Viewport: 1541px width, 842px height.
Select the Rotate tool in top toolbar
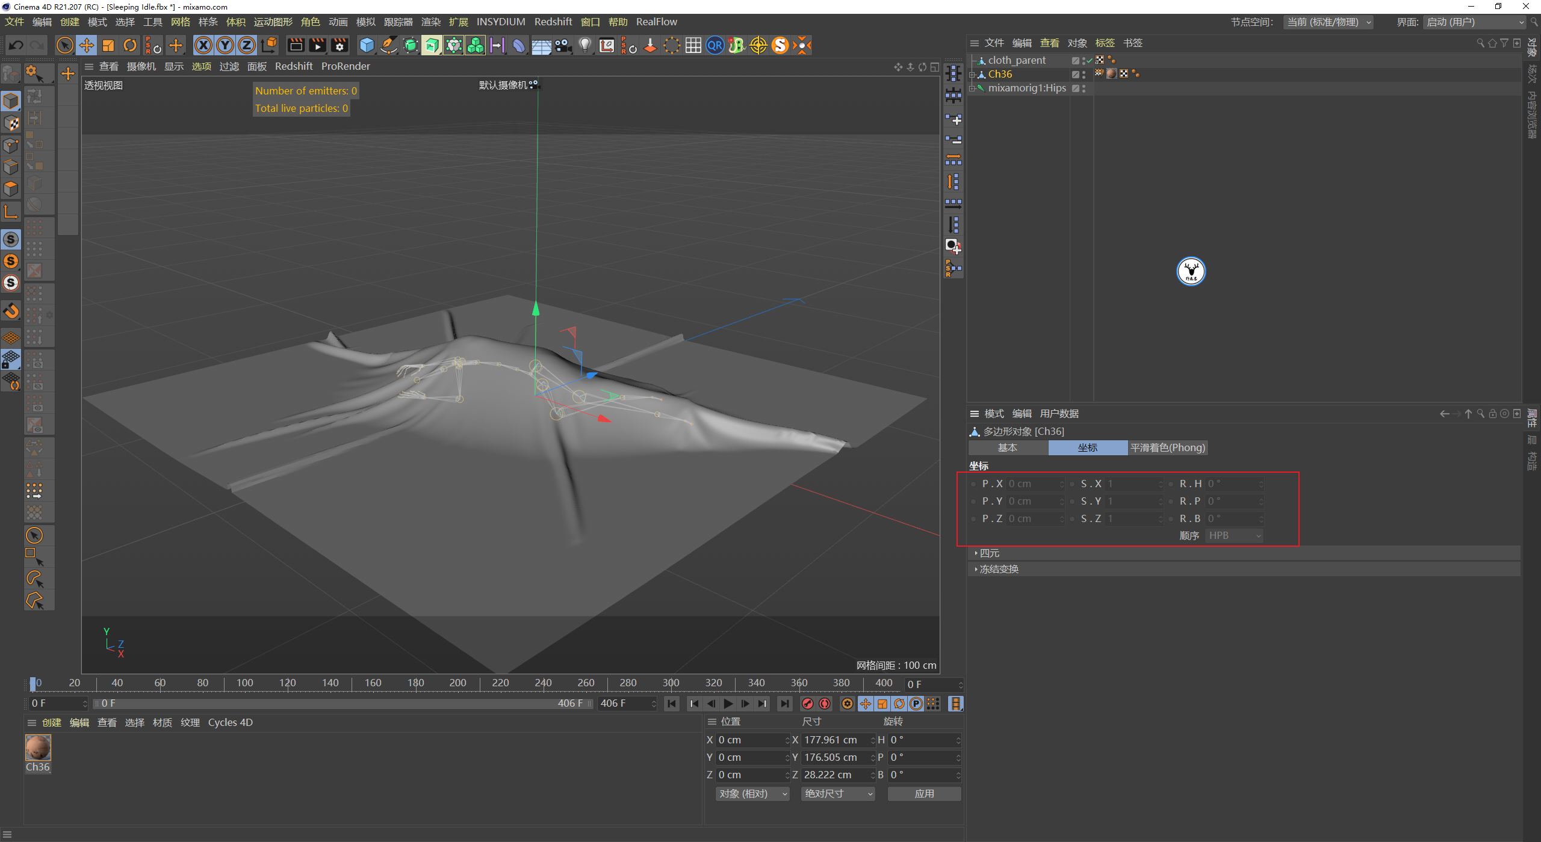click(130, 46)
